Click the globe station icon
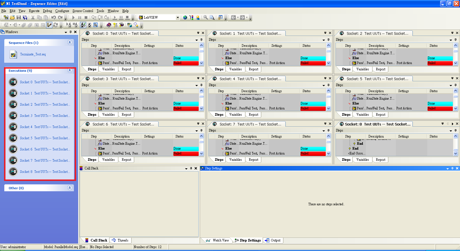The height and width of the screenshot is (251, 460). pos(185,18)
